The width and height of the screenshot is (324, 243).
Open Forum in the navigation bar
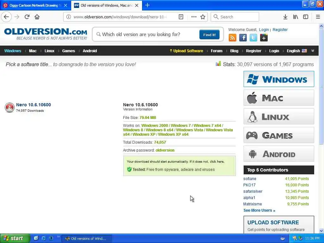216,51
